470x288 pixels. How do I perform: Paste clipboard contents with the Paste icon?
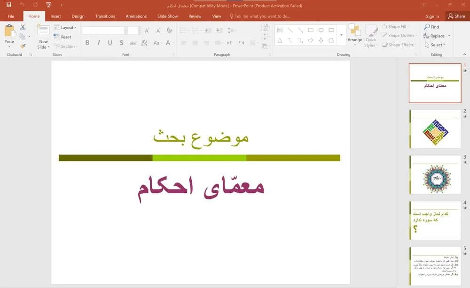click(x=9, y=31)
